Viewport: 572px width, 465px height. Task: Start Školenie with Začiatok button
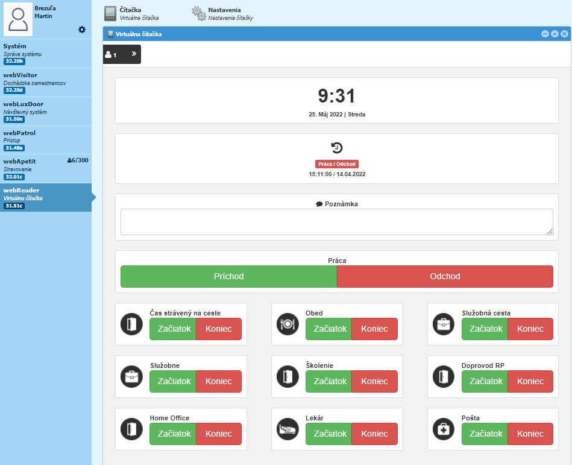click(328, 381)
